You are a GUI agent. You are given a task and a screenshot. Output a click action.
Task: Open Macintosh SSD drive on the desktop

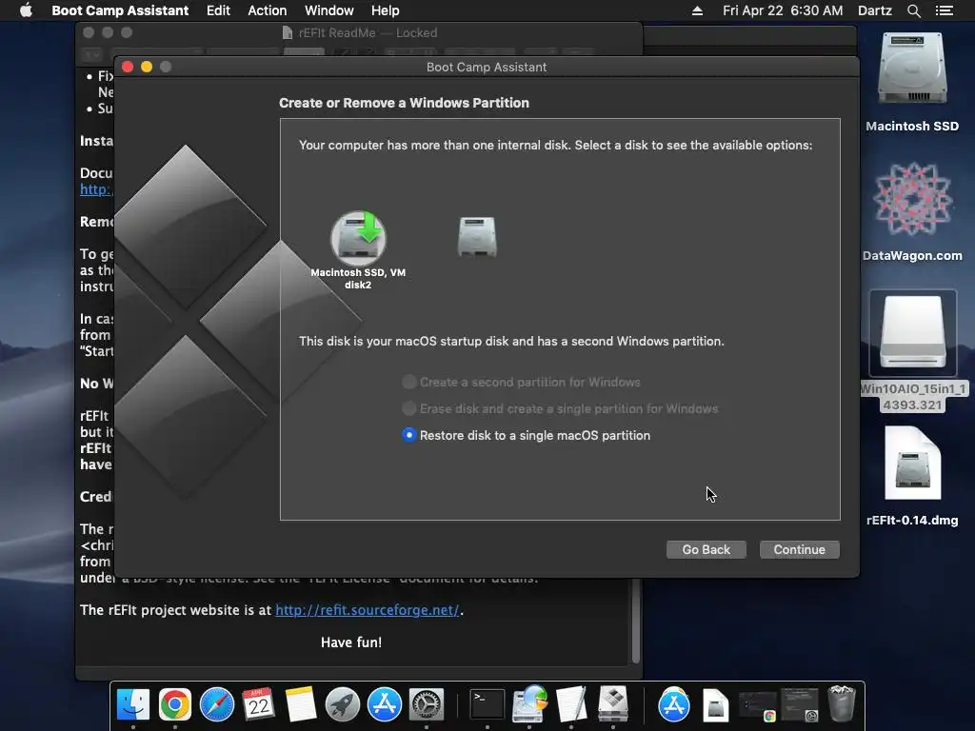(912, 69)
